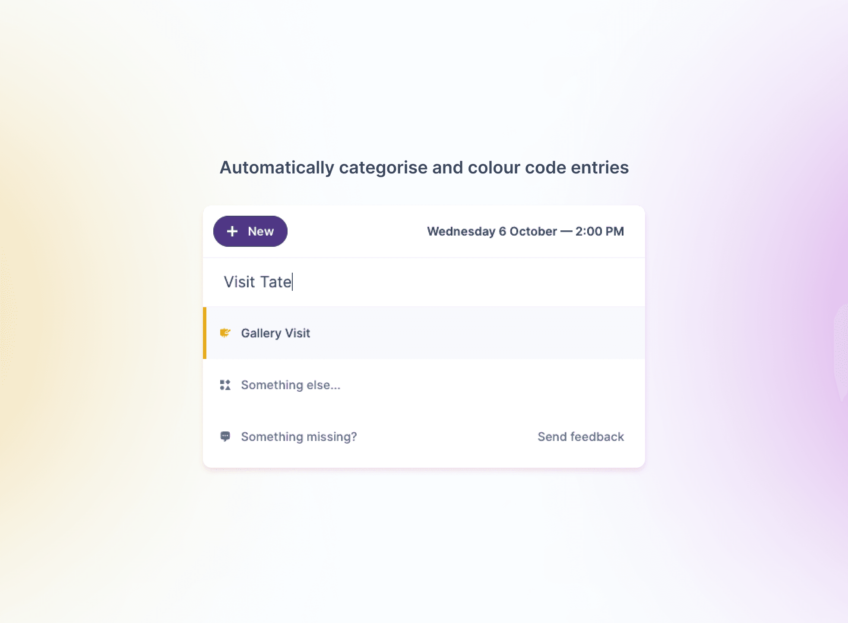
Task: Open the Send feedback link
Action: coord(581,437)
